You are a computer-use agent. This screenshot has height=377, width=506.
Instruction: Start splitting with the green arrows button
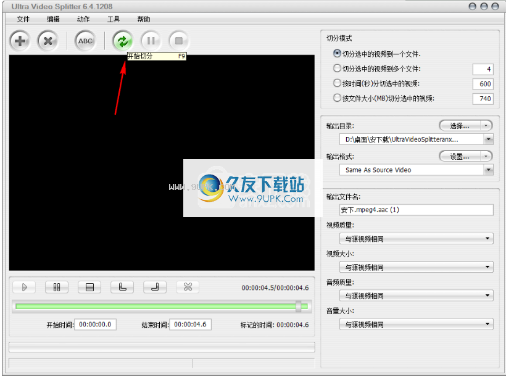pyautogui.click(x=123, y=41)
